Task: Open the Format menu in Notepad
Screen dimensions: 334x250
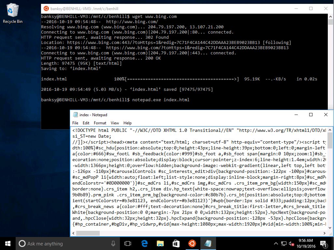Action: (x=100, y=123)
